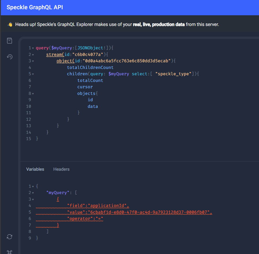The width and height of the screenshot is (259, 254).
Task: Fold variables root brace on line 1
Action: pyautogui.click(x=33, y=187)
